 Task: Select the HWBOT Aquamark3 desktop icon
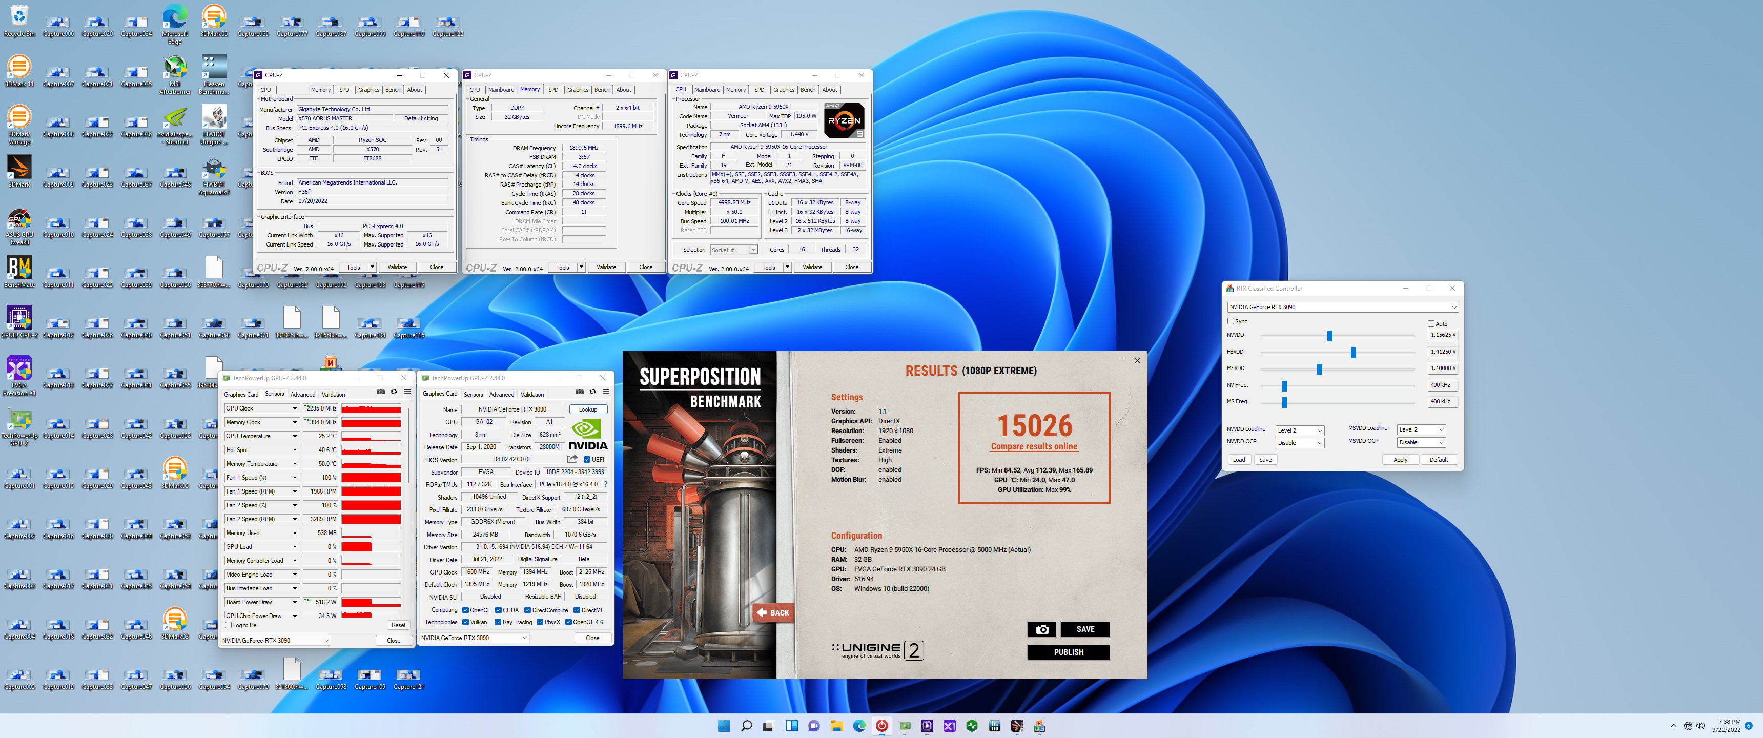[x=214, y=176]
